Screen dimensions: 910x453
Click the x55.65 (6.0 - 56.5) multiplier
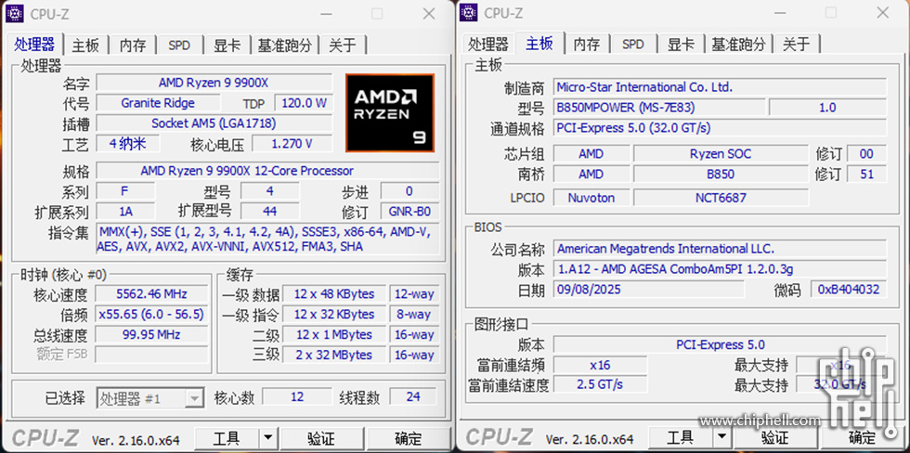pos(150,315)
